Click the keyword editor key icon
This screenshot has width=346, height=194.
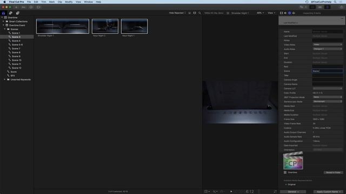[24, 7]
